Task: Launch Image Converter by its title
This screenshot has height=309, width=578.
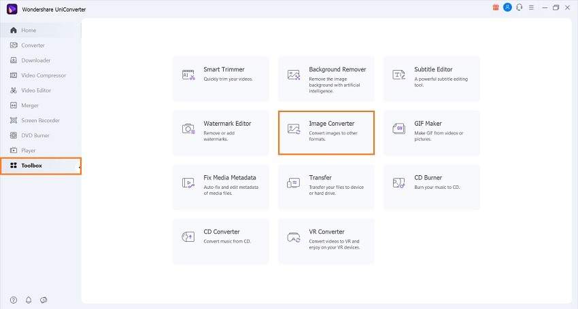Action: coord(332,124)
